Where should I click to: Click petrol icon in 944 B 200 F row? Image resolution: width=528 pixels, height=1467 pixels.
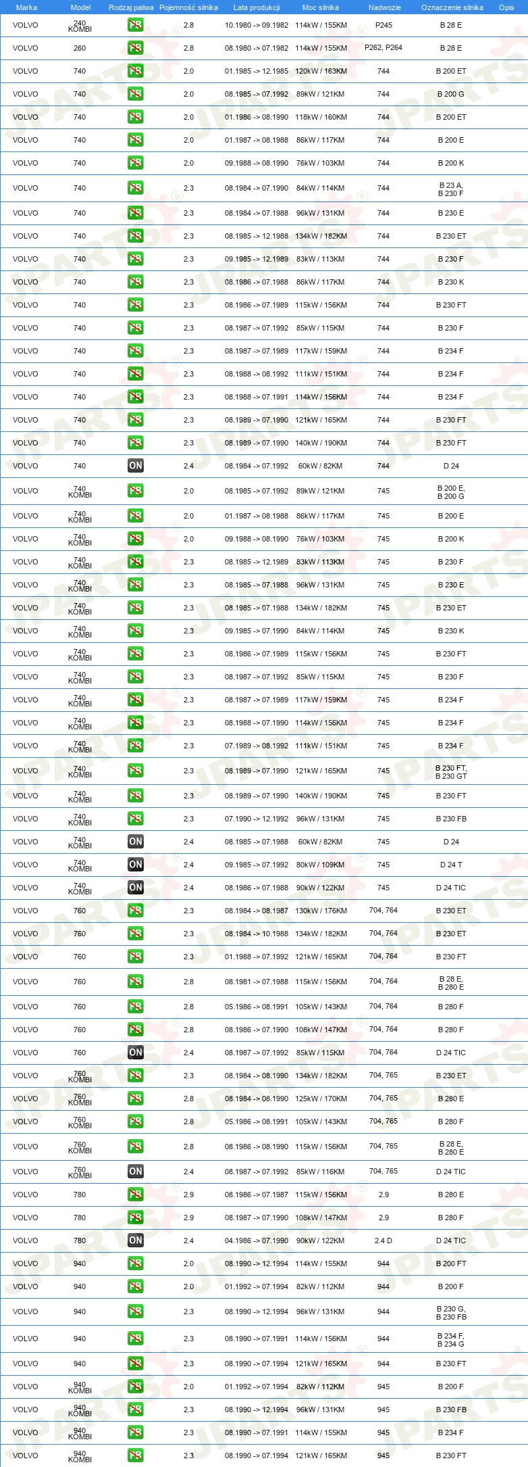click(x=136, y=1286)
